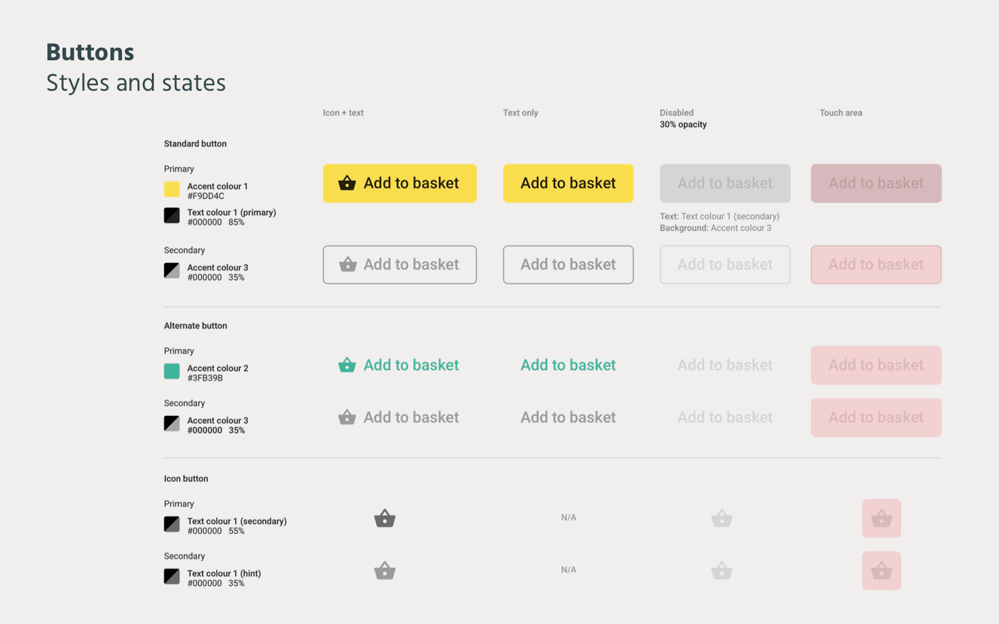Click the disabled primary basket icon
The width and height of the screenshot is (999, 624).
(x=721, y=519)
